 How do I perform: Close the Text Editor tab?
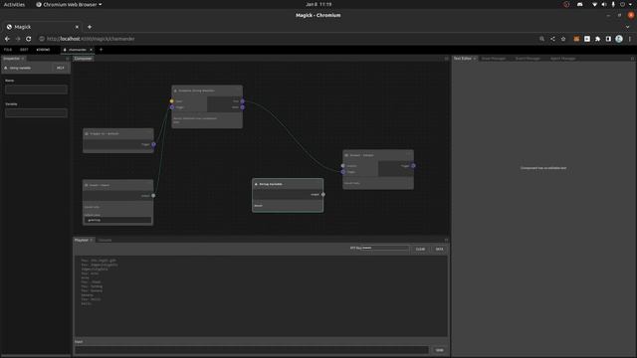pos(475,59)
